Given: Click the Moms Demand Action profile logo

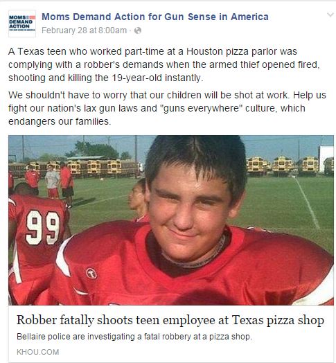Looking at the screenshot, I should coord(22,24).
